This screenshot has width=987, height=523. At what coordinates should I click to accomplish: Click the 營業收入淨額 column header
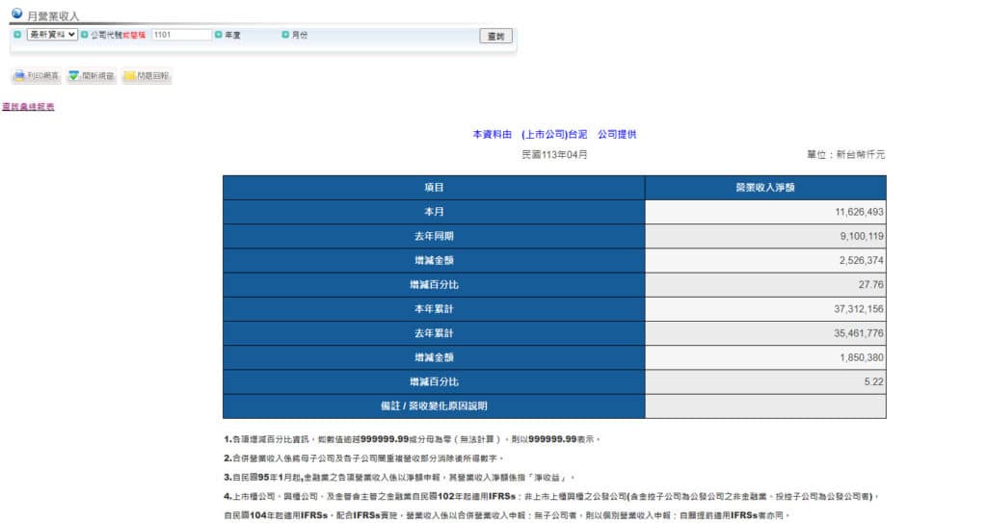coord(764,188)
